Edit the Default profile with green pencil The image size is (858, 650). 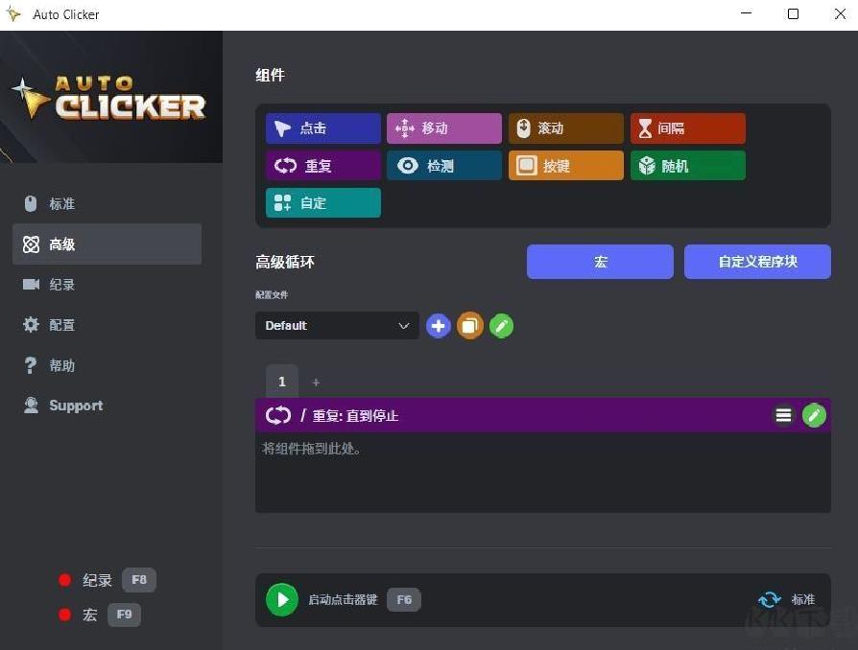(501, 326)
